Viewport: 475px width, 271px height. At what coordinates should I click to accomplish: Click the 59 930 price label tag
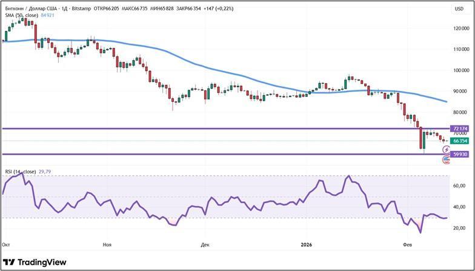pyautogui.click(x=460, y=155)
